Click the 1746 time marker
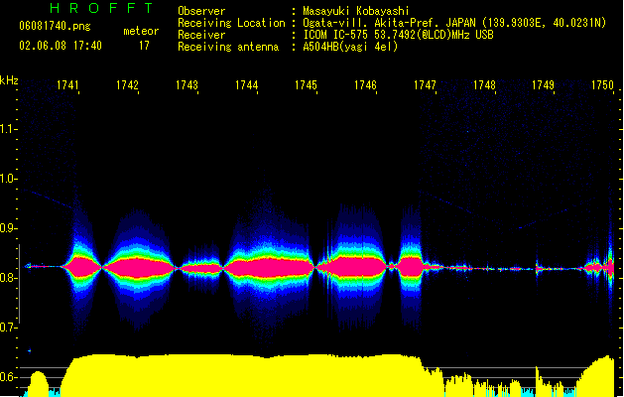 [x=365, y=85]
